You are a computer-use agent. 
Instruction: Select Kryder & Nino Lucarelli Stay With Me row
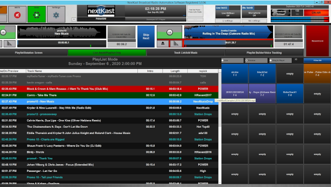click(x=109, y=108)
